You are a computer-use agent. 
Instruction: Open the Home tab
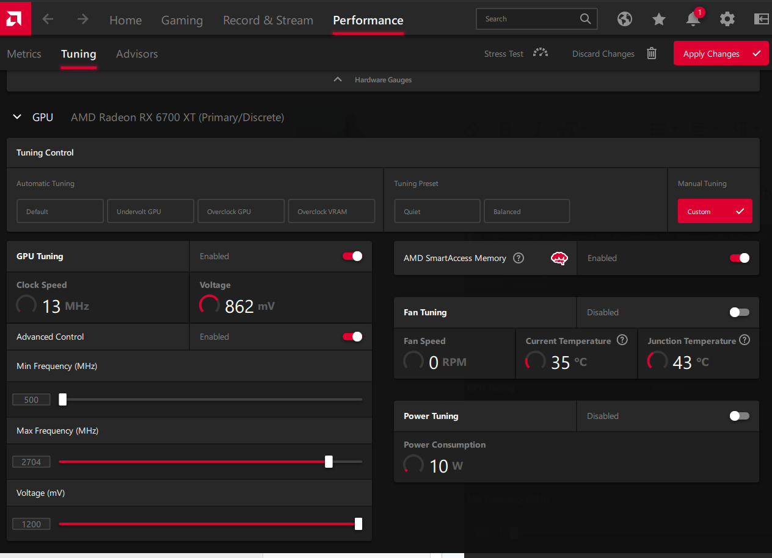coord(125,20)
